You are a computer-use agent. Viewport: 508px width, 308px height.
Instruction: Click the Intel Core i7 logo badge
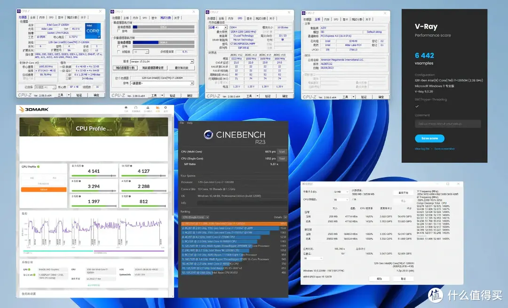pos(93,29)
